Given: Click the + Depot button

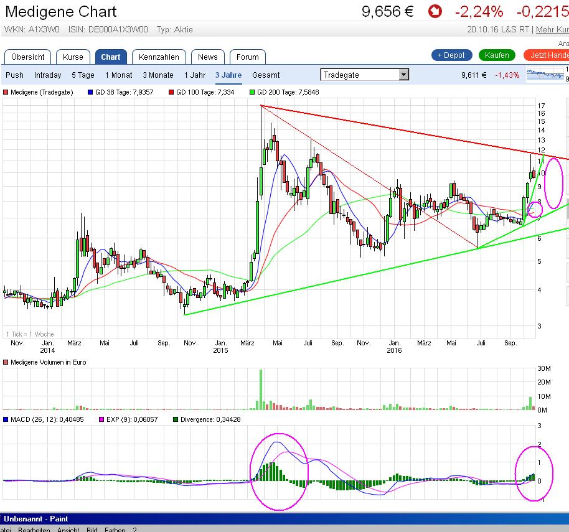Looking at the screenshot, I should (x=451, y=55).
